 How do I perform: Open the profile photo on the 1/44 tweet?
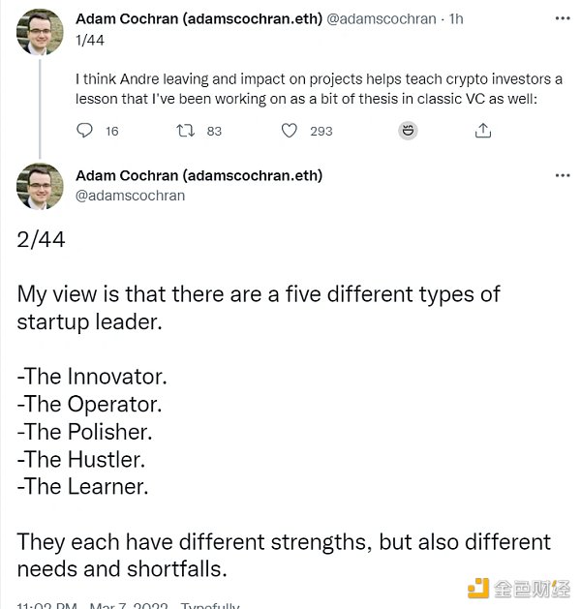pos(40,33)
